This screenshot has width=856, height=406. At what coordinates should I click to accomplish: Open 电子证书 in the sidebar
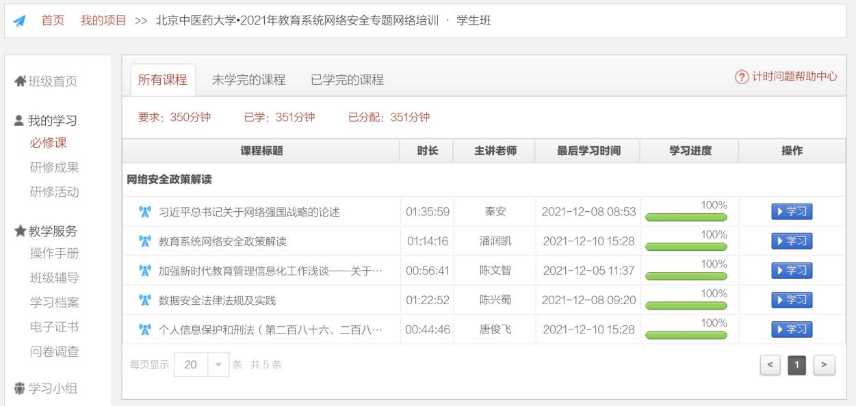click(54, 327)
